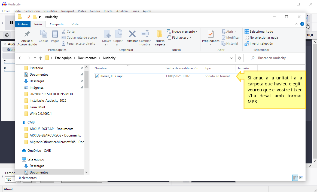
Task: Show recent locations dropdown beside forward arrow
Action: [35, 58]
